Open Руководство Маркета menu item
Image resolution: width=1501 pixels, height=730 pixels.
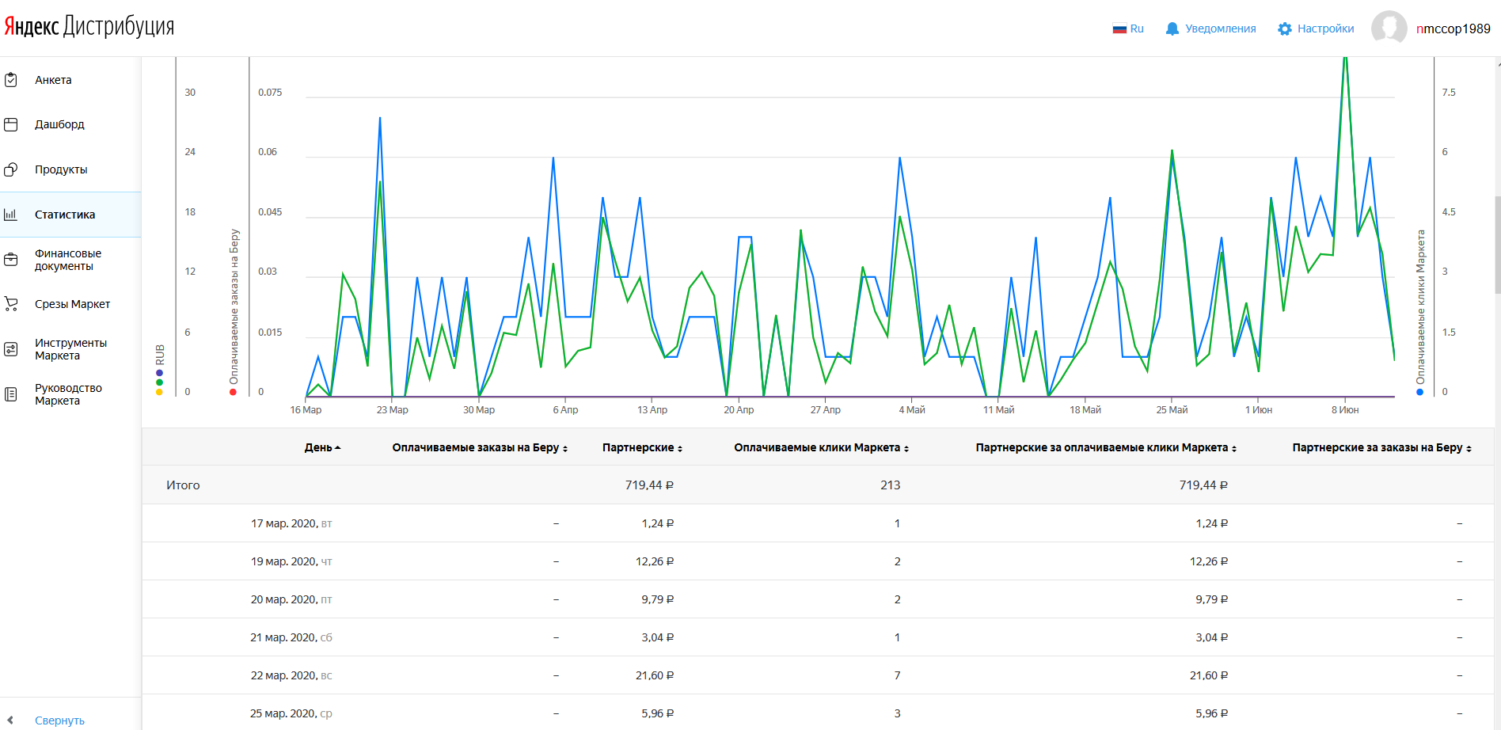68,394
